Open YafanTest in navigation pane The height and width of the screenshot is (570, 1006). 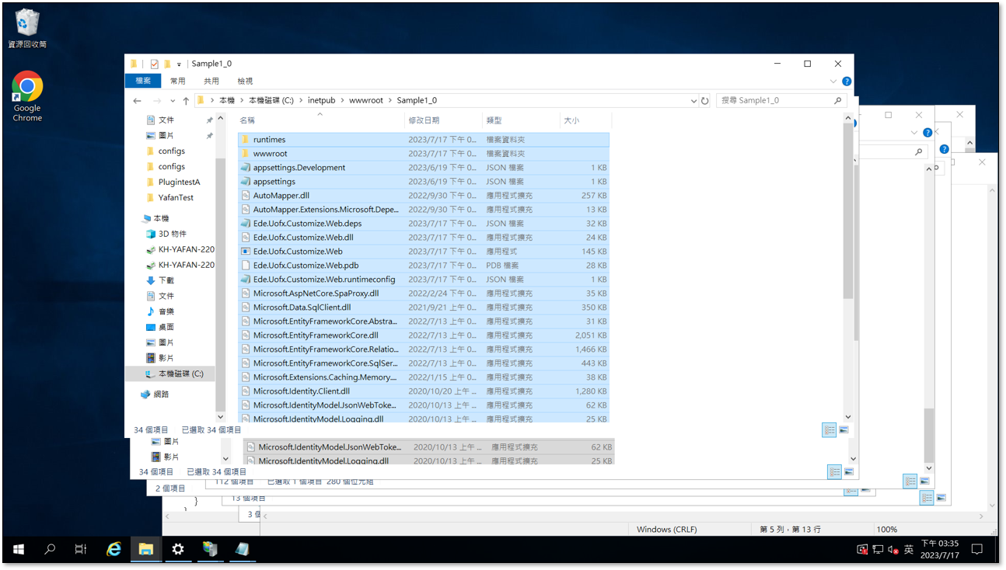pos(176,198)
